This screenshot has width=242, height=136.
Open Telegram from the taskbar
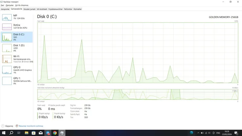point(48,133)
